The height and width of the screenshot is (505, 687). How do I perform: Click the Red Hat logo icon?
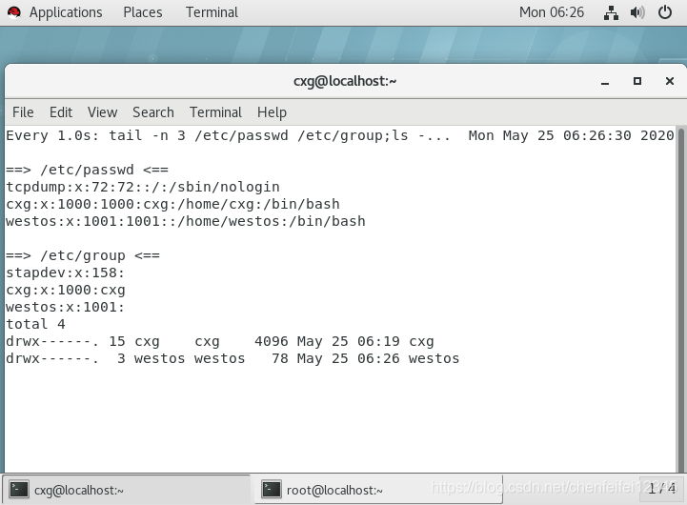[14, 12]
